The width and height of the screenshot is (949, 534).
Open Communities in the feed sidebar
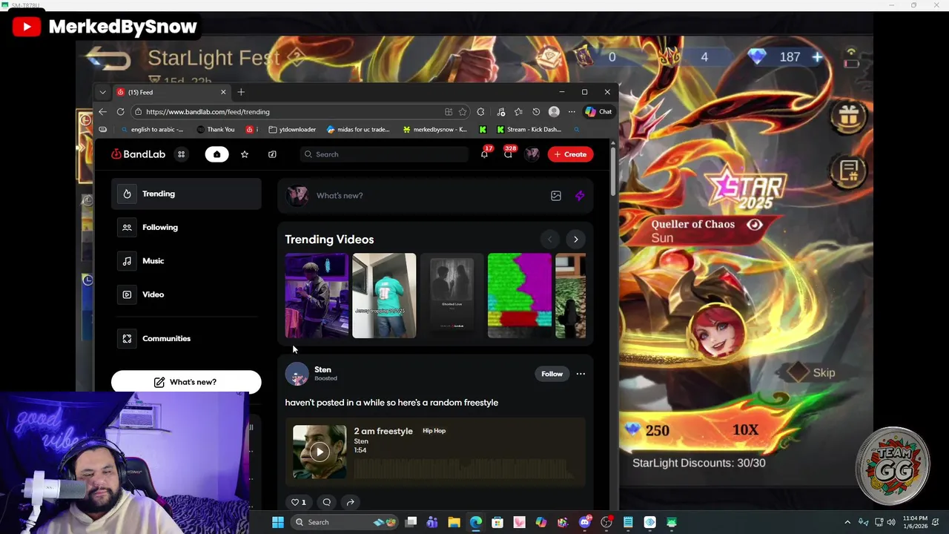[186, 338]
